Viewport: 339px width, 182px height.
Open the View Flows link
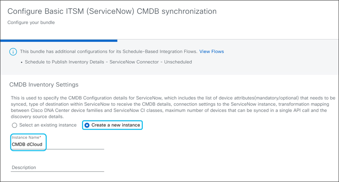(x=211, y=51)
